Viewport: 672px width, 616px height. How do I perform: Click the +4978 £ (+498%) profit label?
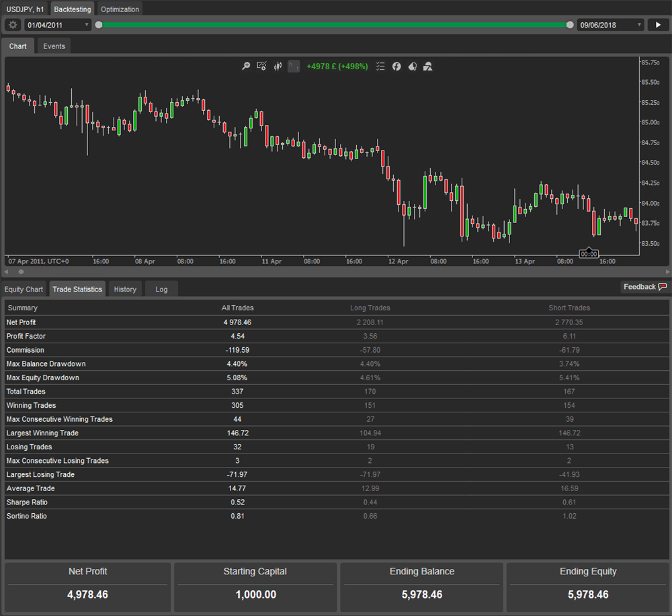[x=337, y=67]
